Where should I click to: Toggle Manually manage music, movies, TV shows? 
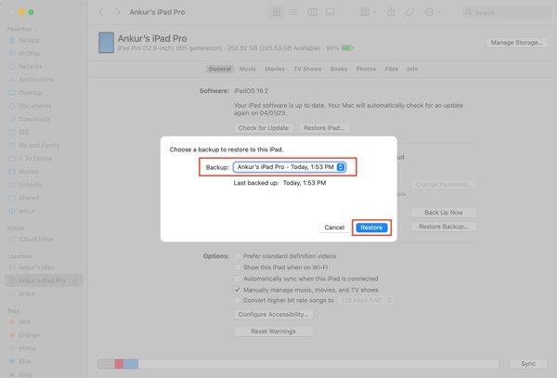pos(238,290)
